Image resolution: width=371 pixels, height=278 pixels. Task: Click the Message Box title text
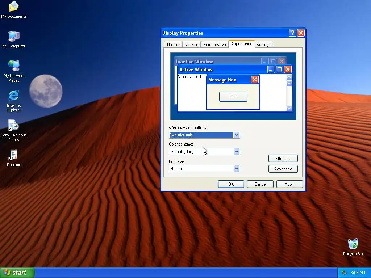click(222, 80)
